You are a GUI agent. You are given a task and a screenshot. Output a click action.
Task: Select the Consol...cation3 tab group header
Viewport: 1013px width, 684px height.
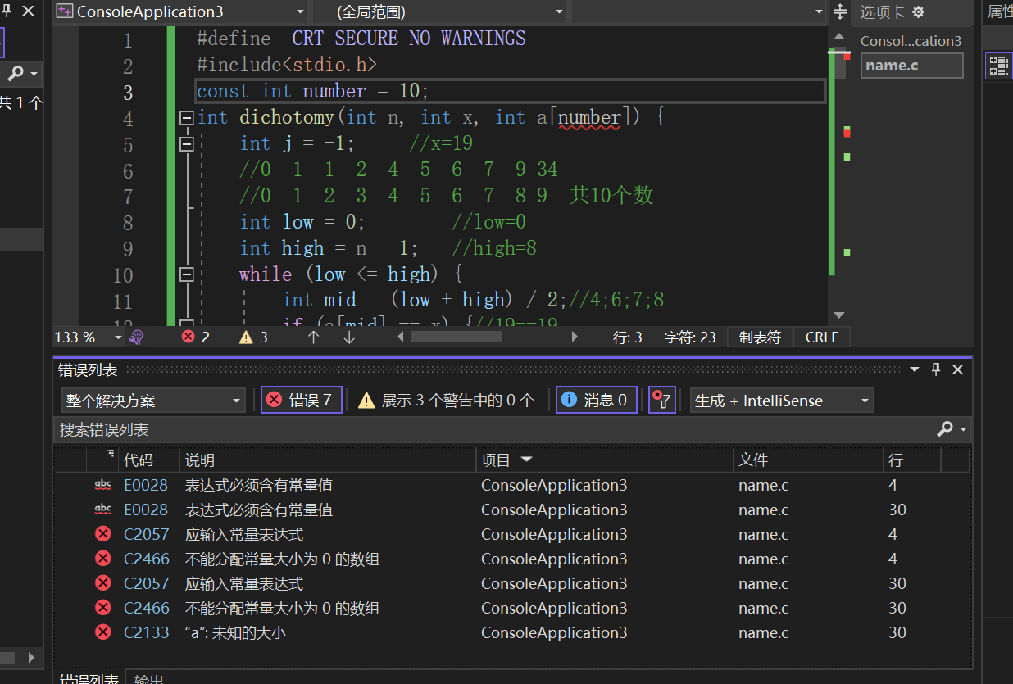pos(911,41)
